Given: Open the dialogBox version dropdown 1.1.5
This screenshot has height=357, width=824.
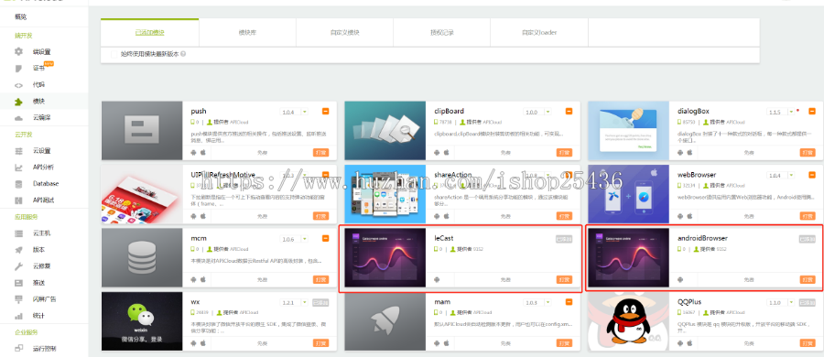Looking at the screenshot, I should [x=780, y=112].
